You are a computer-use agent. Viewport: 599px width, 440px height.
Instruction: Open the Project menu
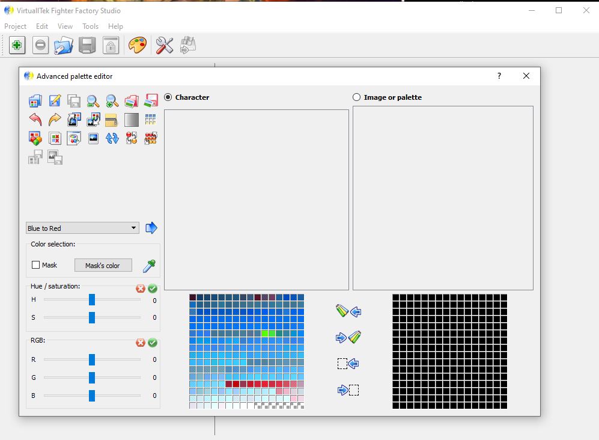coord(15,26)
